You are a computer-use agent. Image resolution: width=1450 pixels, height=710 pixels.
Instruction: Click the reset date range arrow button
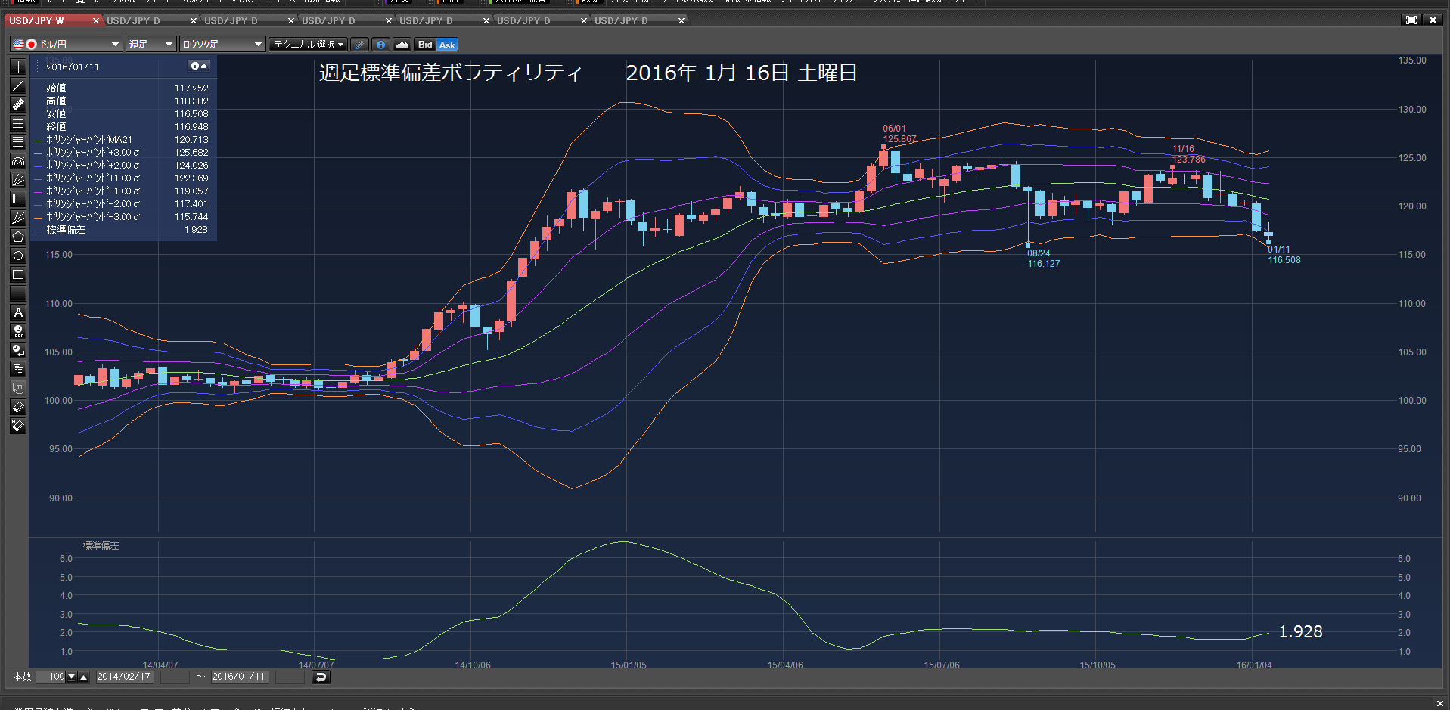coord(321,677)
